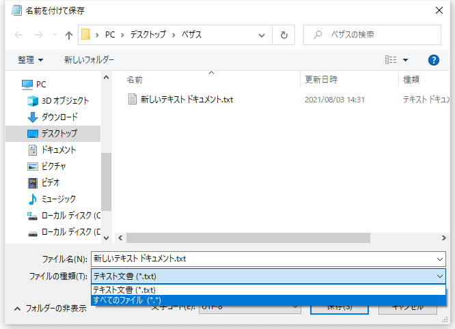
Task: Go back with the left arrow
Action: coord(18,35)
